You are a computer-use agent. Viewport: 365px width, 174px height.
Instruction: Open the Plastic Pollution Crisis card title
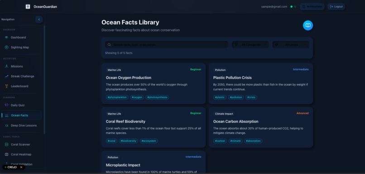232,78
